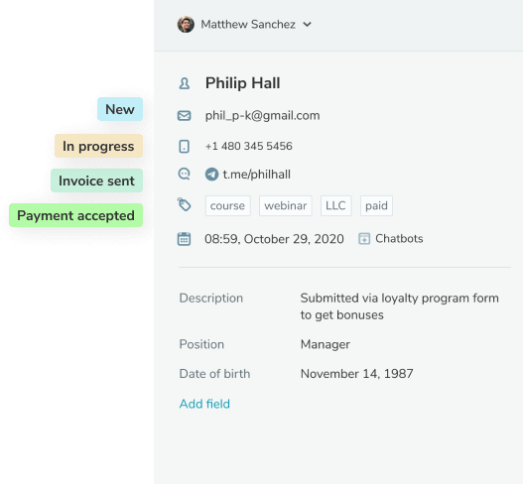
Task: Click the Chatbots source icon
Action: [x=364, y=239]
